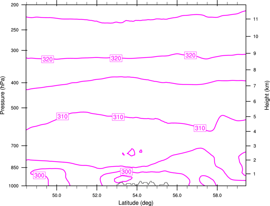
Task: Click the 8 km height tick label
Action: click(255, 70)
